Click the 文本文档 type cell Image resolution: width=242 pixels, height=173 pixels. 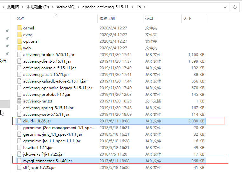coord(153,101)
